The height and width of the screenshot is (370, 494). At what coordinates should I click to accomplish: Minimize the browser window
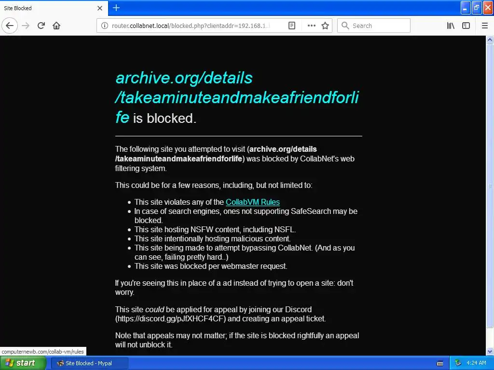tap(466, 8)
